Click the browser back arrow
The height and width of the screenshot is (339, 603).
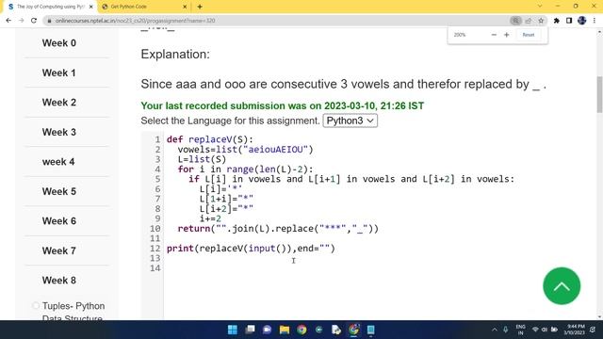click(x=8, y=21)
